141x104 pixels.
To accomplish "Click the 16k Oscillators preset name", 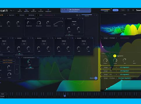I will (74, 10).
